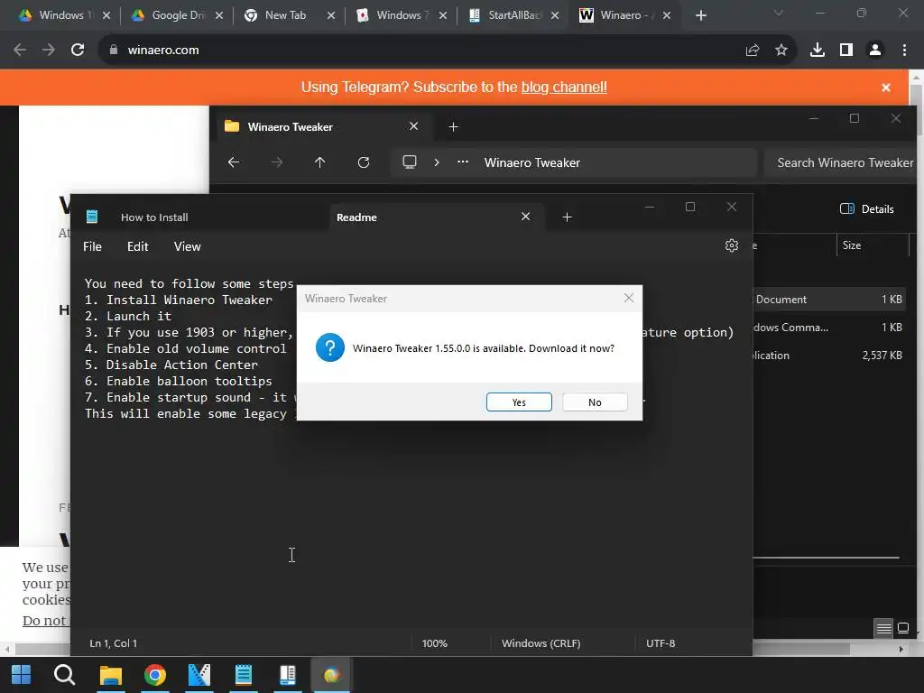Image resolution: width=924 pixels, height=693 pixels.
Task: Toggle the Details pane in File Explorer
Action: (x=867, y=208)
